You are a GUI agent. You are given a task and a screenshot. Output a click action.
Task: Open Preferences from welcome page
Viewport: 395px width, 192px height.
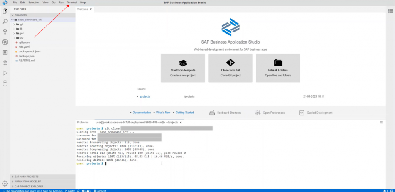[270, 113]
